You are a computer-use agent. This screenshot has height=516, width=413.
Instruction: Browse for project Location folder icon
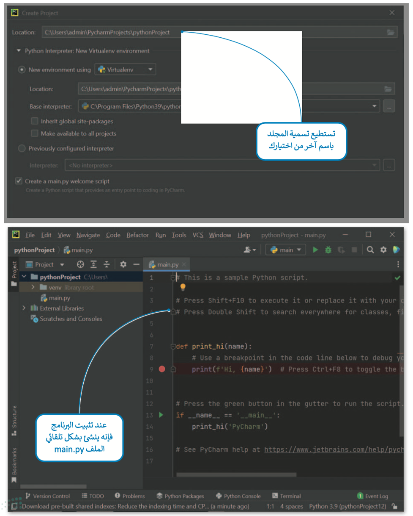pos(390,32)
